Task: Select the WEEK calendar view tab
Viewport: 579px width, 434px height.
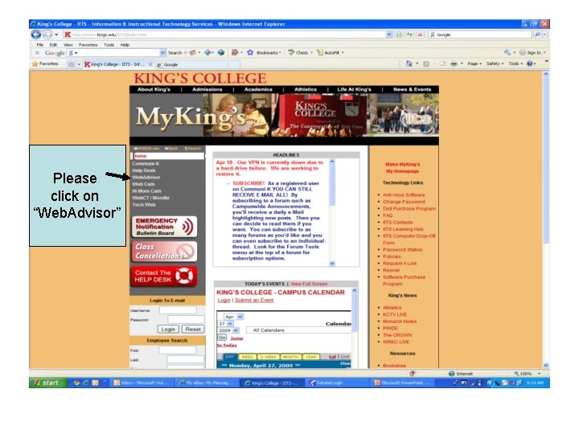Action: tap(248, 357)
